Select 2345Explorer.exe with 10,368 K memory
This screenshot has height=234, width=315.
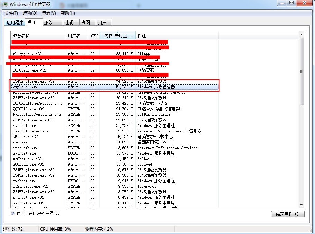pyautogui.click(x=114, y=175)
